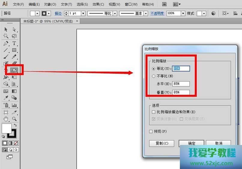This screenshot has height=169, width=242.
Task: Open Adobe Bridge via Br button
Action: (x=164, y=5)
